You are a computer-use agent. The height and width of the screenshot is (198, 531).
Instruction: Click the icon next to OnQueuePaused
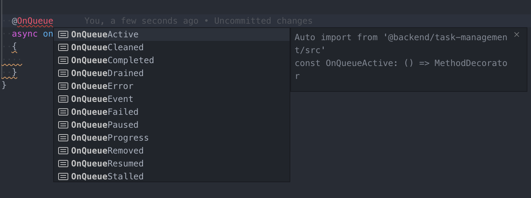coord(63,125)
